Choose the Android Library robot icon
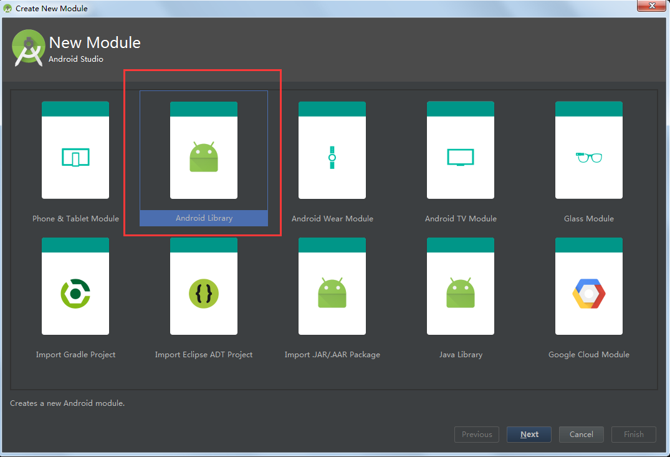 204,157
